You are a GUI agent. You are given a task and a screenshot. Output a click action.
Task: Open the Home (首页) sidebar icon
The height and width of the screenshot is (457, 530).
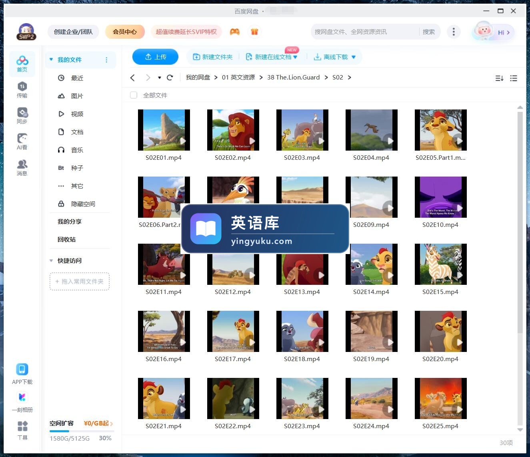click(22, 64)
